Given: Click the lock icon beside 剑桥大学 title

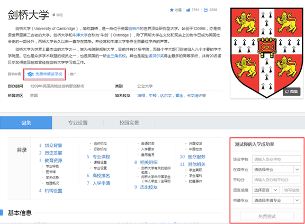Looking at the screenshot, I should [x=54, y=15].
